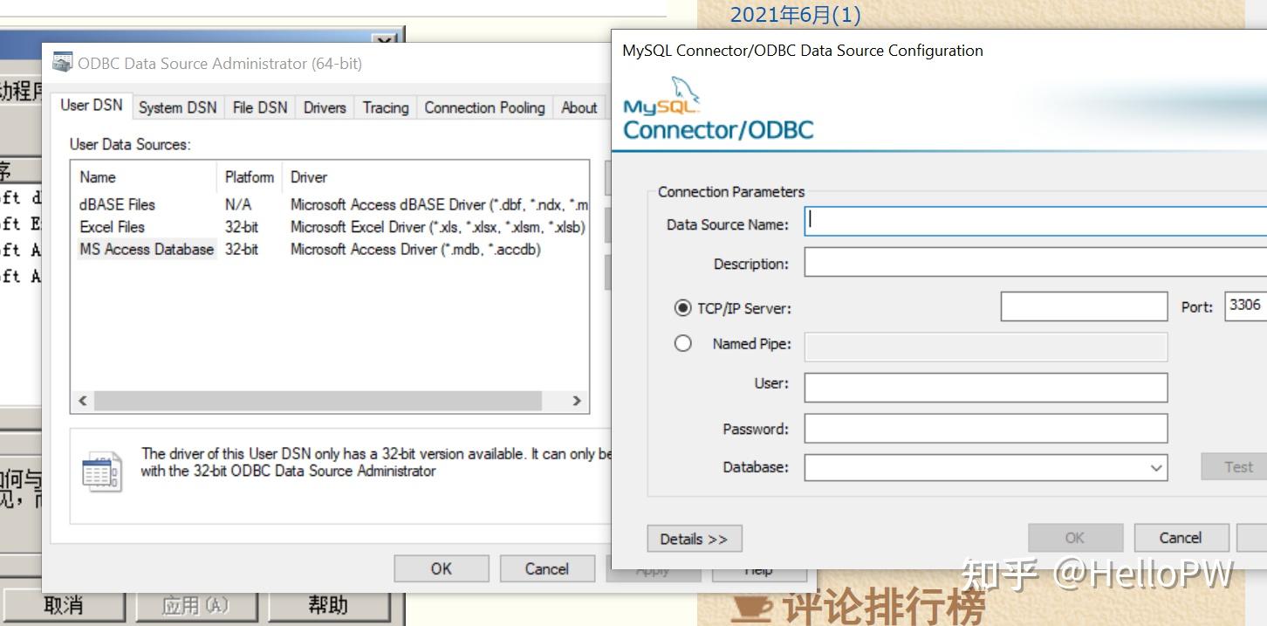This screenshot has height=626, width=1267.
Task: Select the Named Pipe radio button
Action: (x=683, y=344)
